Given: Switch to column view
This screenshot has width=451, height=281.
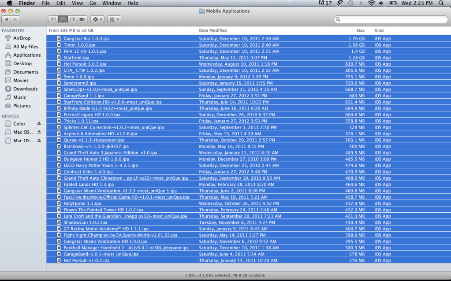Looking at the screenshot, I should [73, 19].
